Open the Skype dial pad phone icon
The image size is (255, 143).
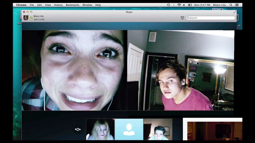(182, 18)
